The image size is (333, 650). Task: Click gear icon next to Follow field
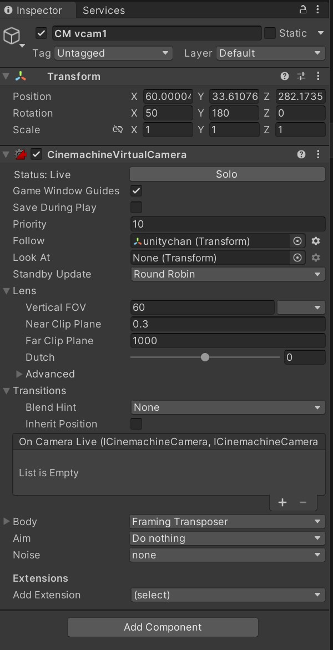pyautogui.click(x=316, y=241)
